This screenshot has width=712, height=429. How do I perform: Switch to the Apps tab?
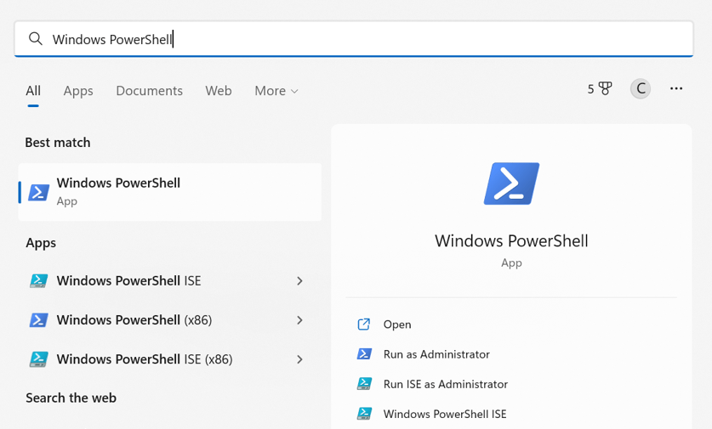tap(78, 91)
